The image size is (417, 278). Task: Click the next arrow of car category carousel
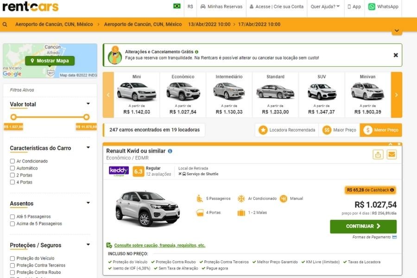tap(396, 95)
